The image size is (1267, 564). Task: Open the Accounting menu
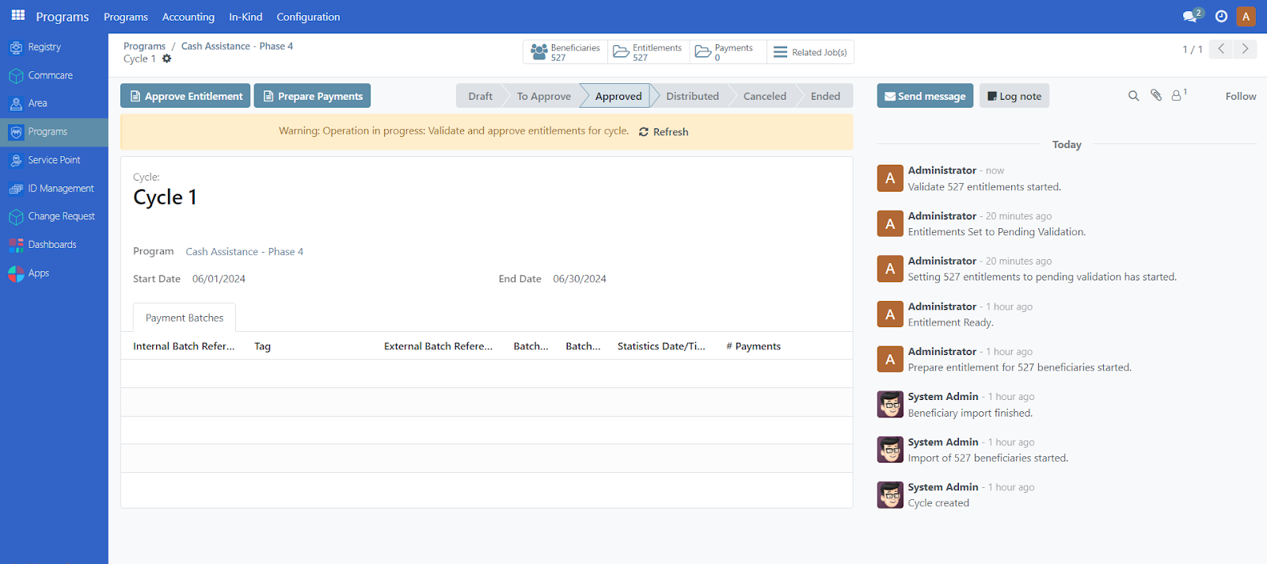click(x=188, y=17)
